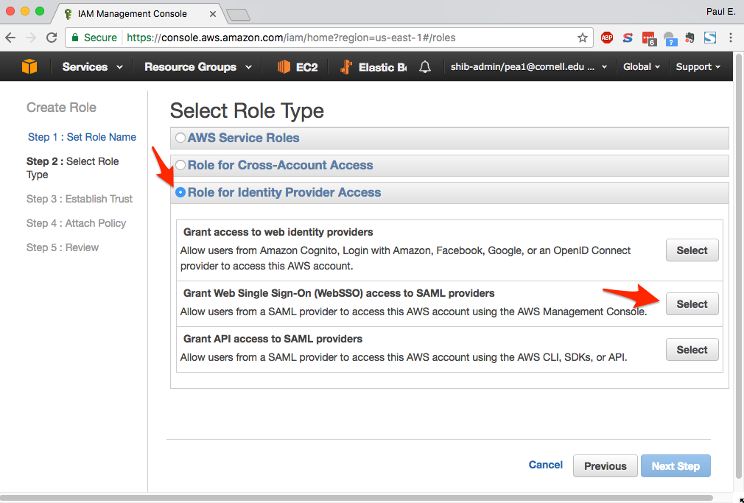
Task: Open the Support menu
Action: (x=698, y=67)
